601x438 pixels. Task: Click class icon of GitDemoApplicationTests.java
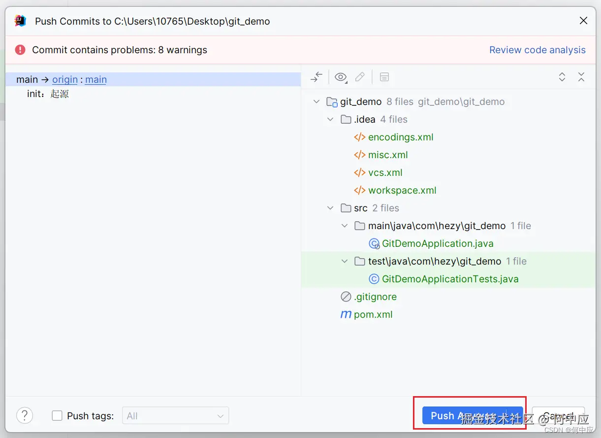(374, 279)
